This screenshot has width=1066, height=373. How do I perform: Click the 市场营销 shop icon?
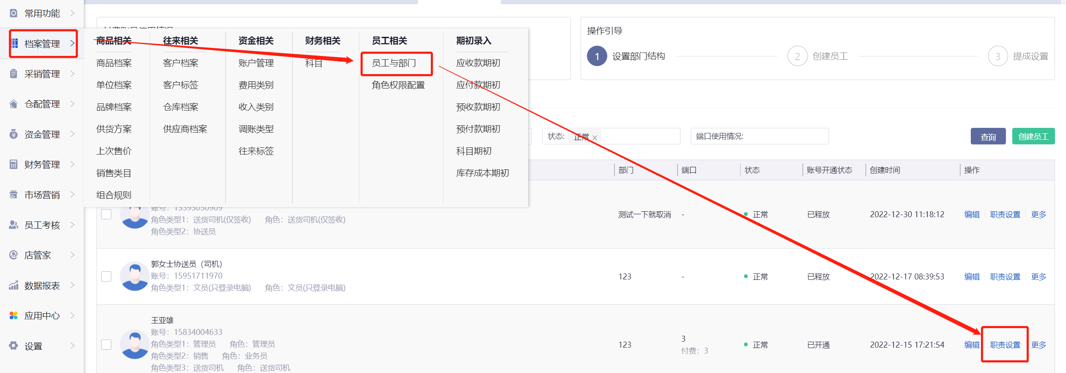(14, 195)
